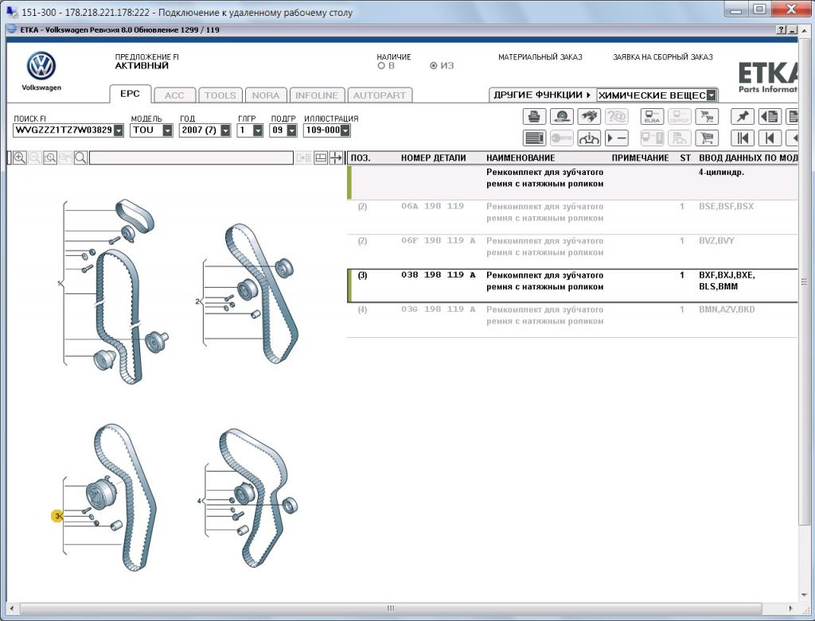Click the double shopping carts icon

(x=707, y=116)
